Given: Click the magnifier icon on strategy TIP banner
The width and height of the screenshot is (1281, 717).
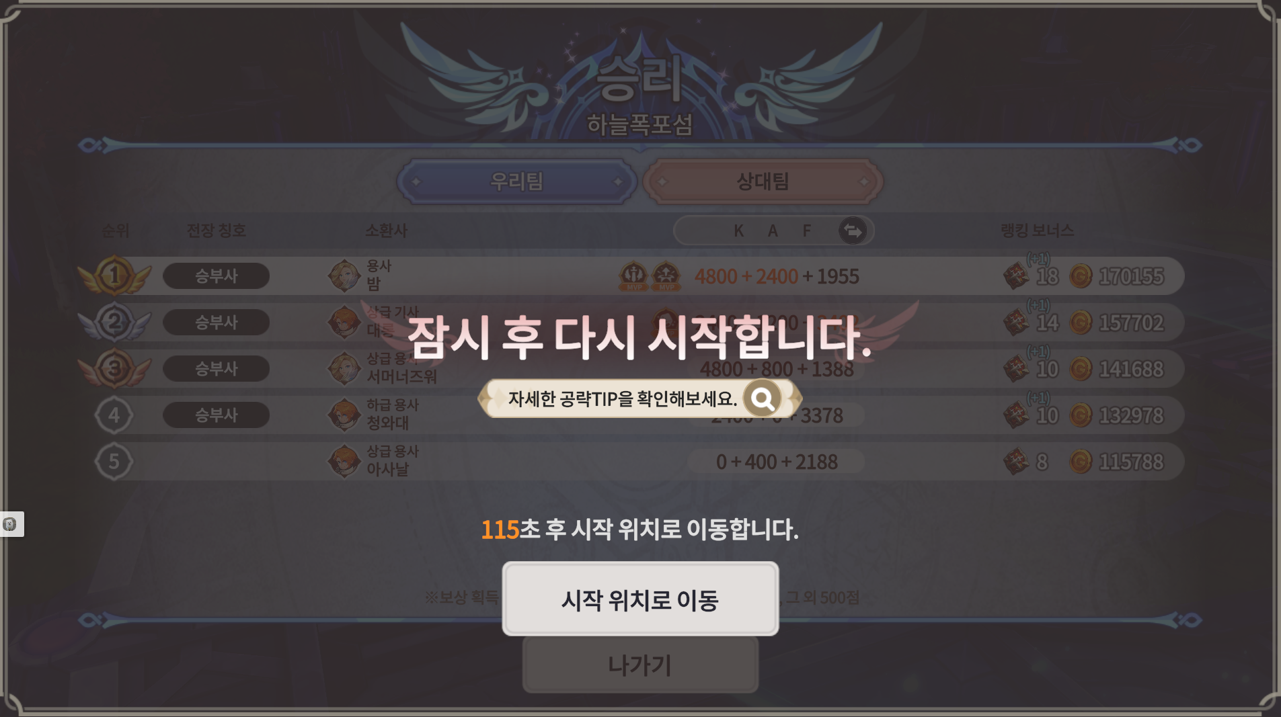Looking at the screenshot, I should coord(762,398).
